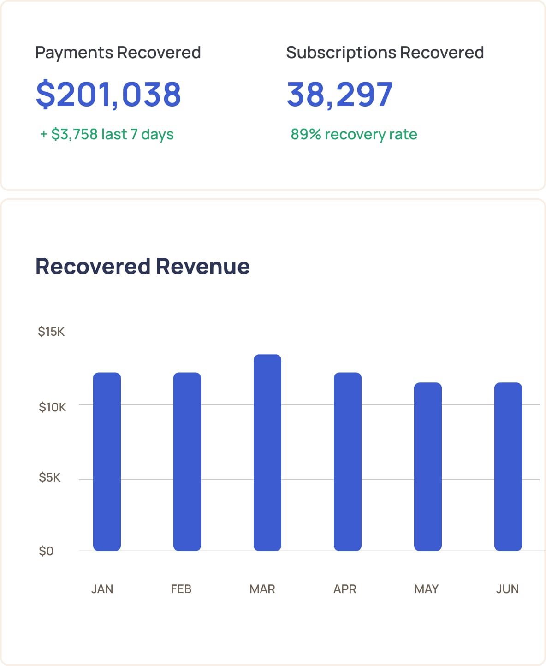
Task: Click the $3,758 last 7 days link
Action: click(x=107, y=134)
